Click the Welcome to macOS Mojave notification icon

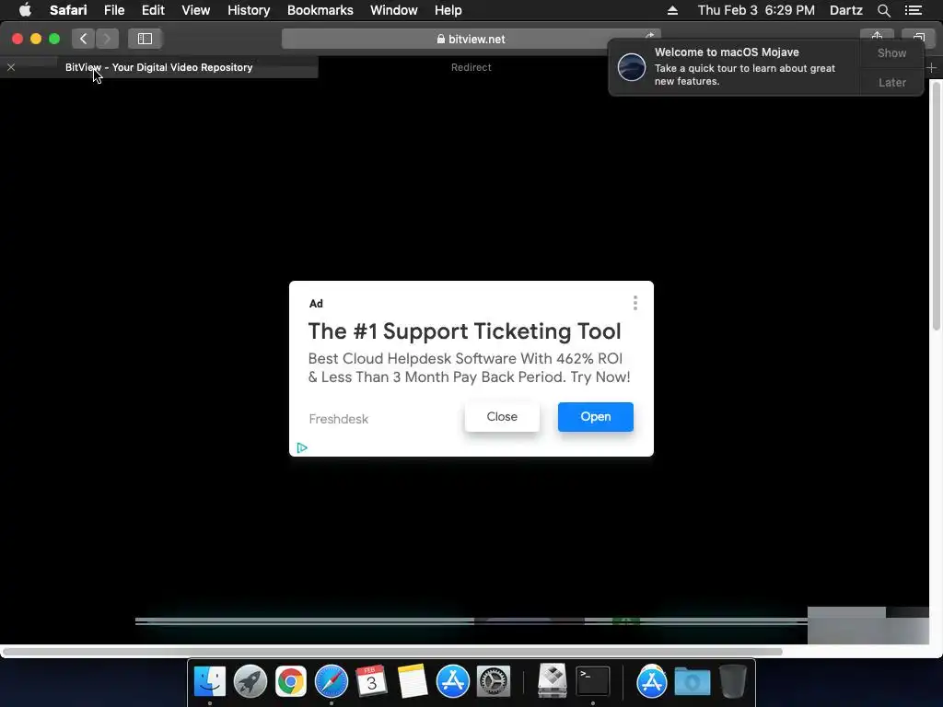[x=632, y=66]
